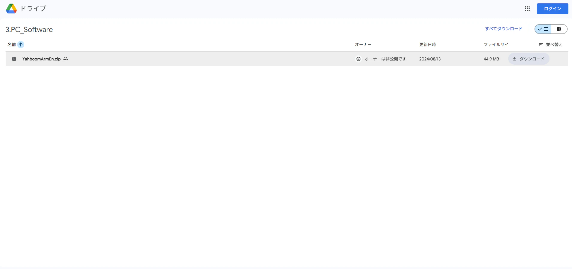Click the オーナー column header
The width and height of the screenshot is (572, 269).
tap(363, 45)
